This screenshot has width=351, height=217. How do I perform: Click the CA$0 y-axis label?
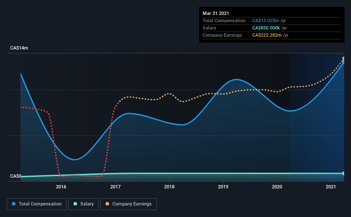[x=16, y=176]
